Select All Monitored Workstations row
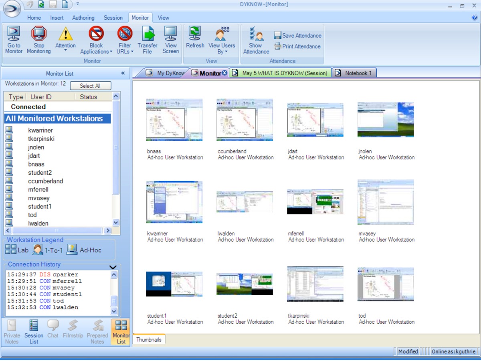Screen dimensions: 481x361 [58, 119]
